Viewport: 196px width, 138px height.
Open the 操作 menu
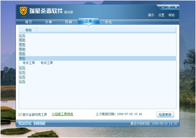151,15
